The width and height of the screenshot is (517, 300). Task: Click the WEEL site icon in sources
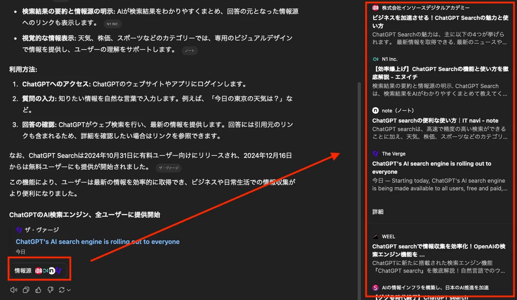point(376,236)
